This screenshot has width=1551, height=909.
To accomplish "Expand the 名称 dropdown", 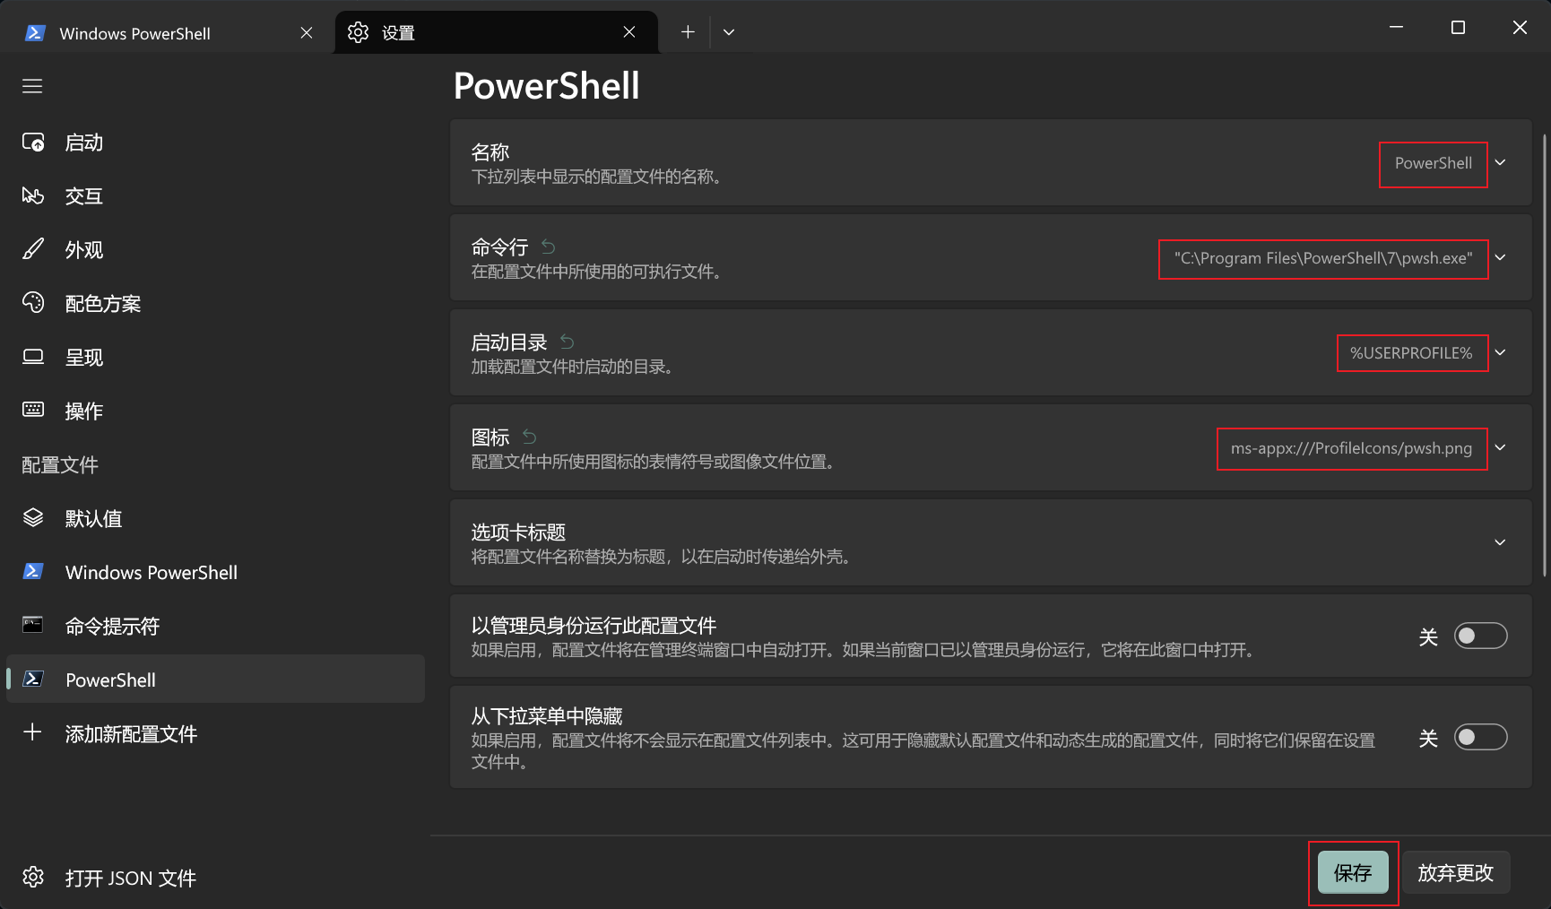I will pyautogui.click(x=1500, y=163).
